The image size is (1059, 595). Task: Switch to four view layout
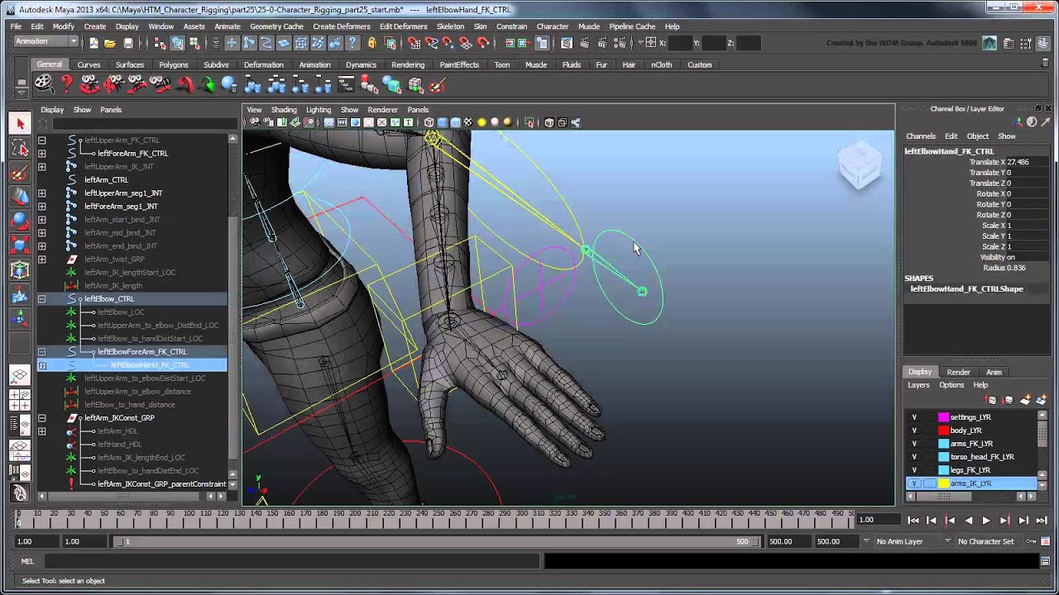click(x=20, y=400)
